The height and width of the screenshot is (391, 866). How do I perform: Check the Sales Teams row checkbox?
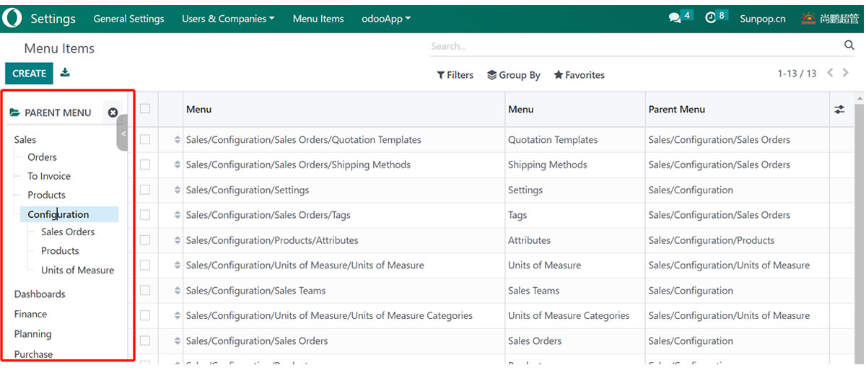point(145,290)
